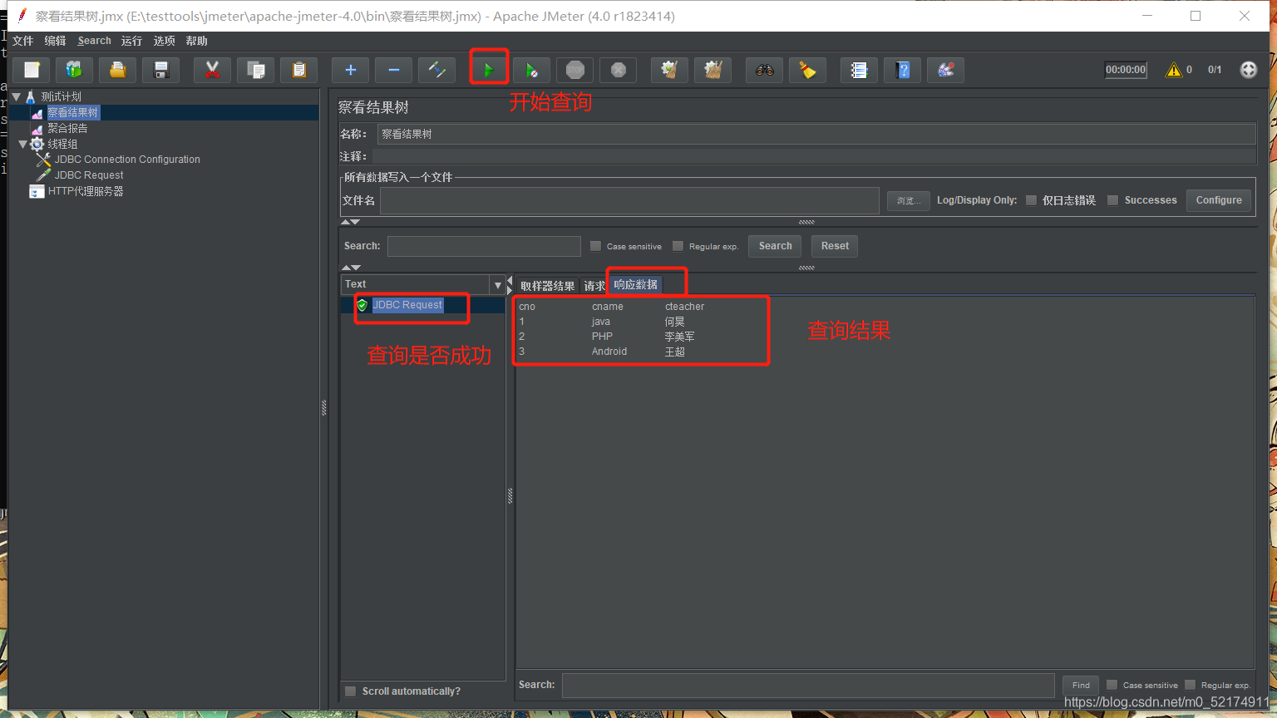The width and height of the screenshot is (1277, 718).
Task: Open the 运行 menu
Action: [x=131, y=41]
